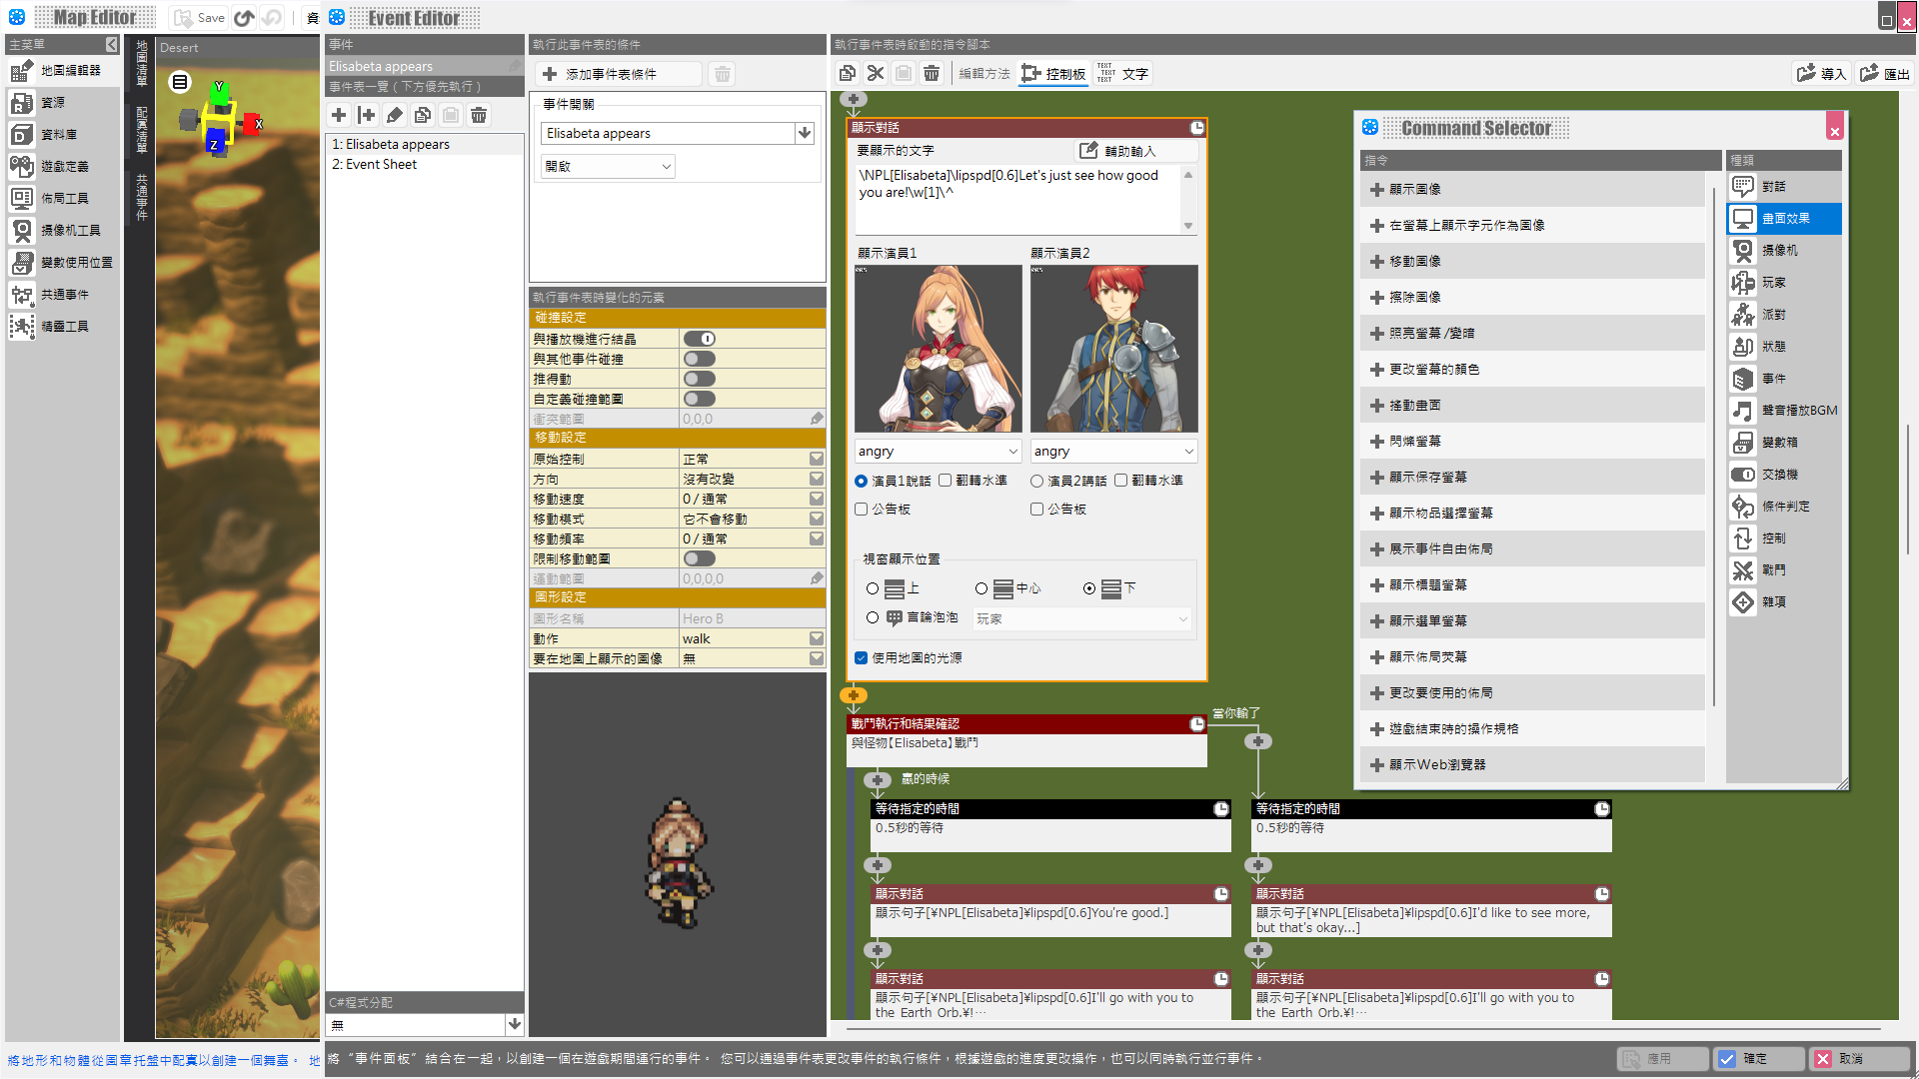Select the 變數箱 category in Command Selector
This screenshot has width=1919, height=1079.
(1785, 442)
